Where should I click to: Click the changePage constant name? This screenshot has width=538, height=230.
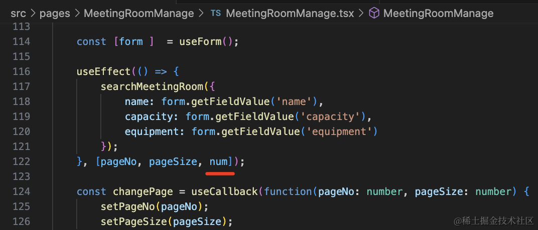click(143, 191)
